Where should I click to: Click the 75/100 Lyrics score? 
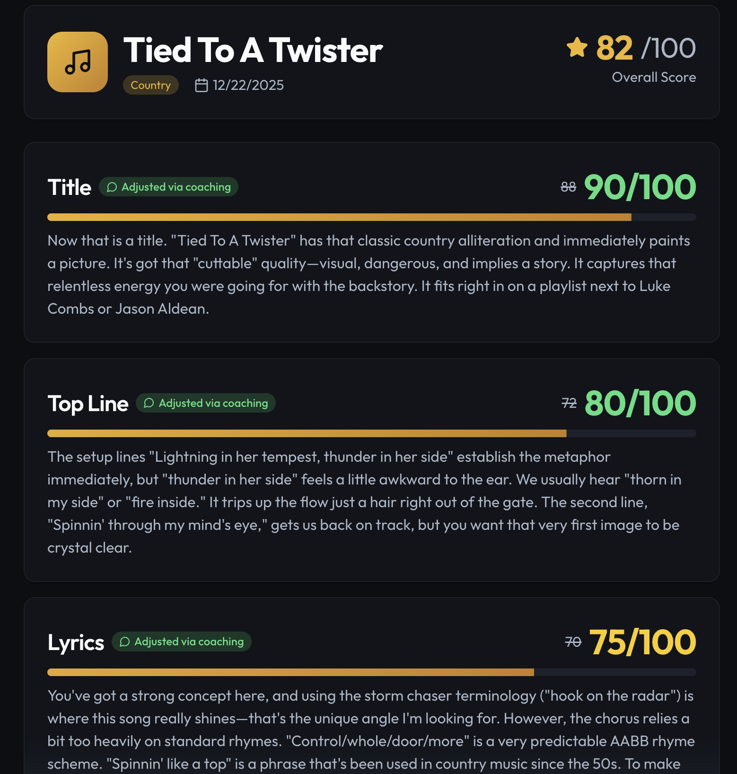[643, 642]
